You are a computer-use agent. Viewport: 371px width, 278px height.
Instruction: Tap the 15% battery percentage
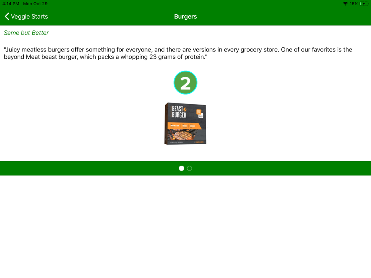pos(354,4)
